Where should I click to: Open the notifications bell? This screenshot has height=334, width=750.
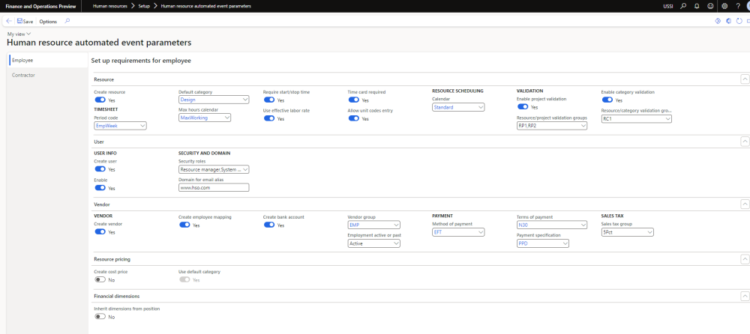point(697,6)
